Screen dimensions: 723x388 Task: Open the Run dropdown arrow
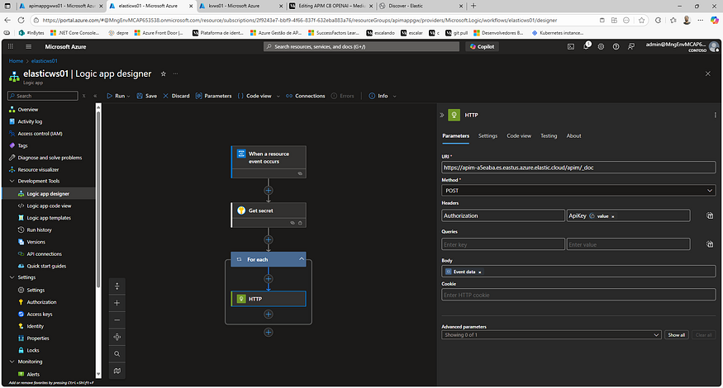click(128, 97)
